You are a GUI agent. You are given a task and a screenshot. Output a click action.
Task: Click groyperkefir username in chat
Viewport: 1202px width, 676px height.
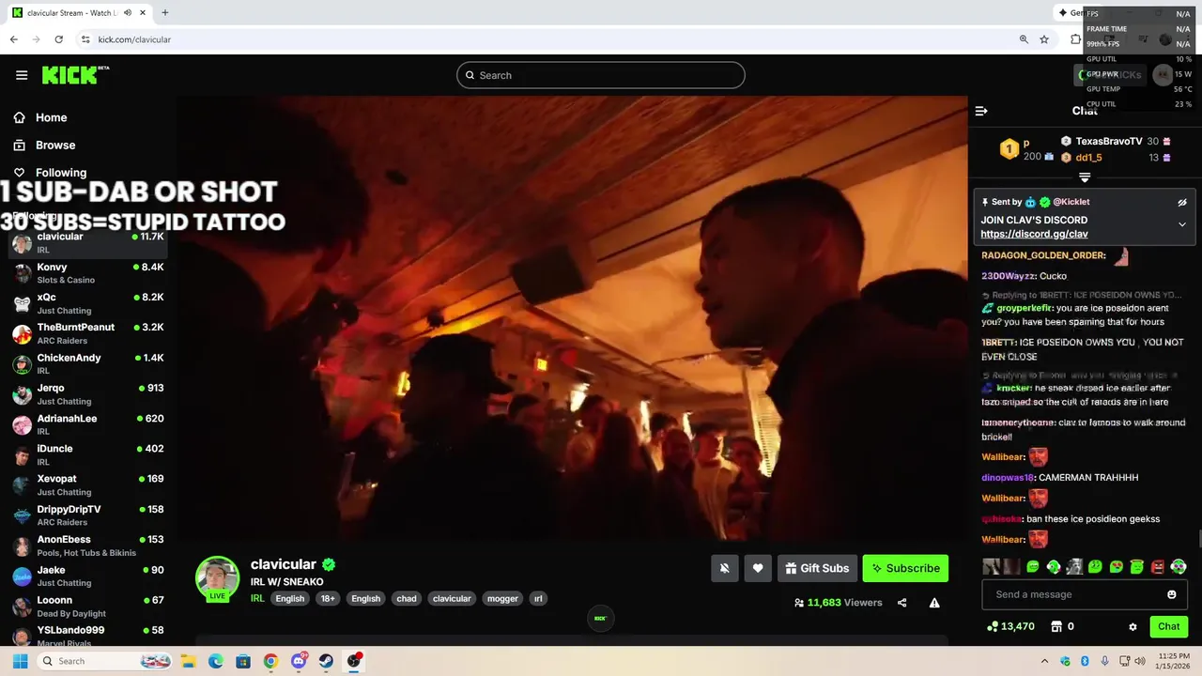[1024, 308]
